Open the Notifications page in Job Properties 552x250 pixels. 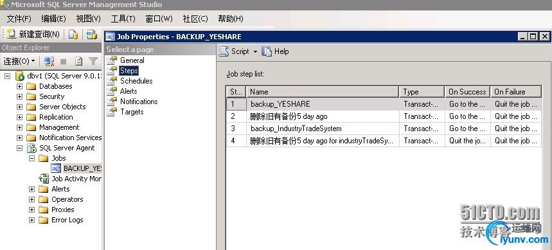point(139,102)
